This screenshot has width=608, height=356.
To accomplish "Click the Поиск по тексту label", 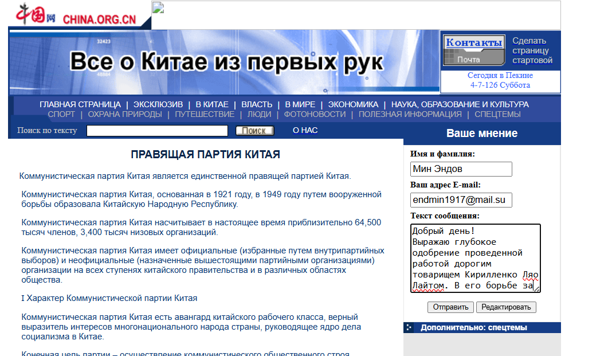I will (x=47, y=130).
